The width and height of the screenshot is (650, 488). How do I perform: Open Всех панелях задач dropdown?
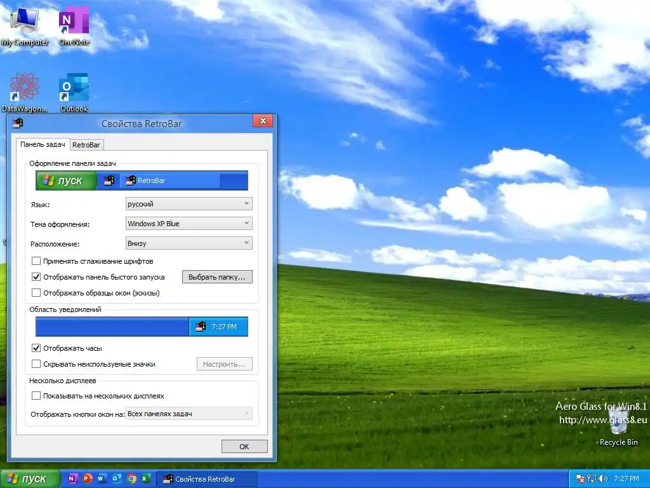[x=189, y=413]
